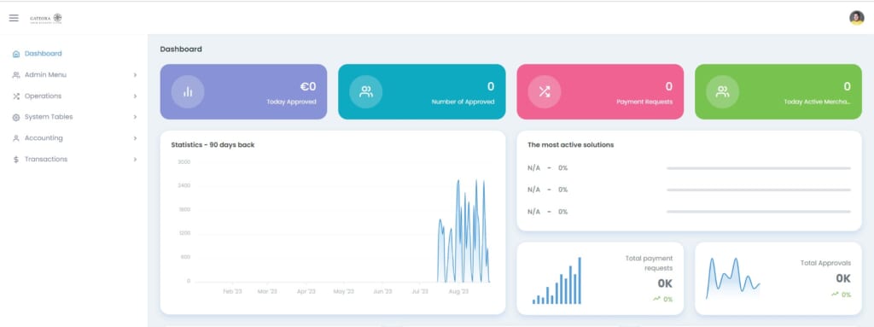The height and width of the screenshot is (327, 874).
Task: Open the Operations sidebar item
Action: 74,96
